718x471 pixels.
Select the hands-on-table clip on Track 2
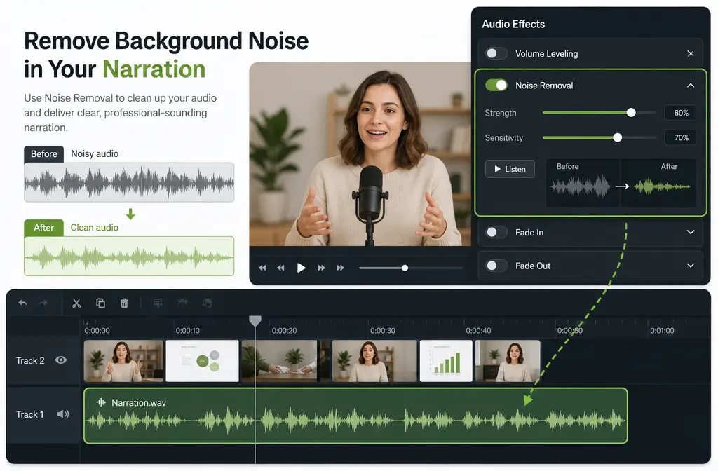[x=279, y=361]
